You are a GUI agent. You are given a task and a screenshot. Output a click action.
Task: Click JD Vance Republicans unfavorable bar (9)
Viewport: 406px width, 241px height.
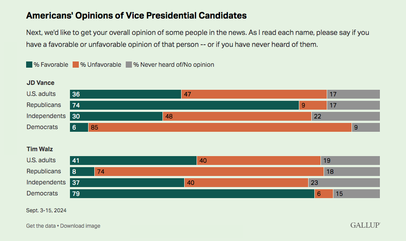313,105
